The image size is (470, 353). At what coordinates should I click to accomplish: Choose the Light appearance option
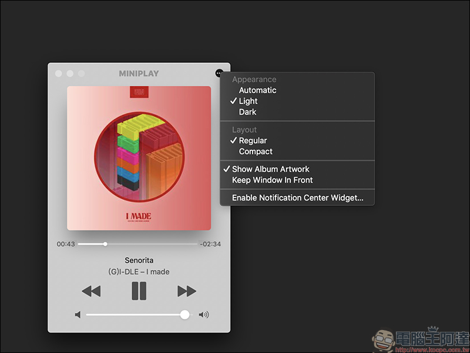pyautogui.click(x=297, y=101)
